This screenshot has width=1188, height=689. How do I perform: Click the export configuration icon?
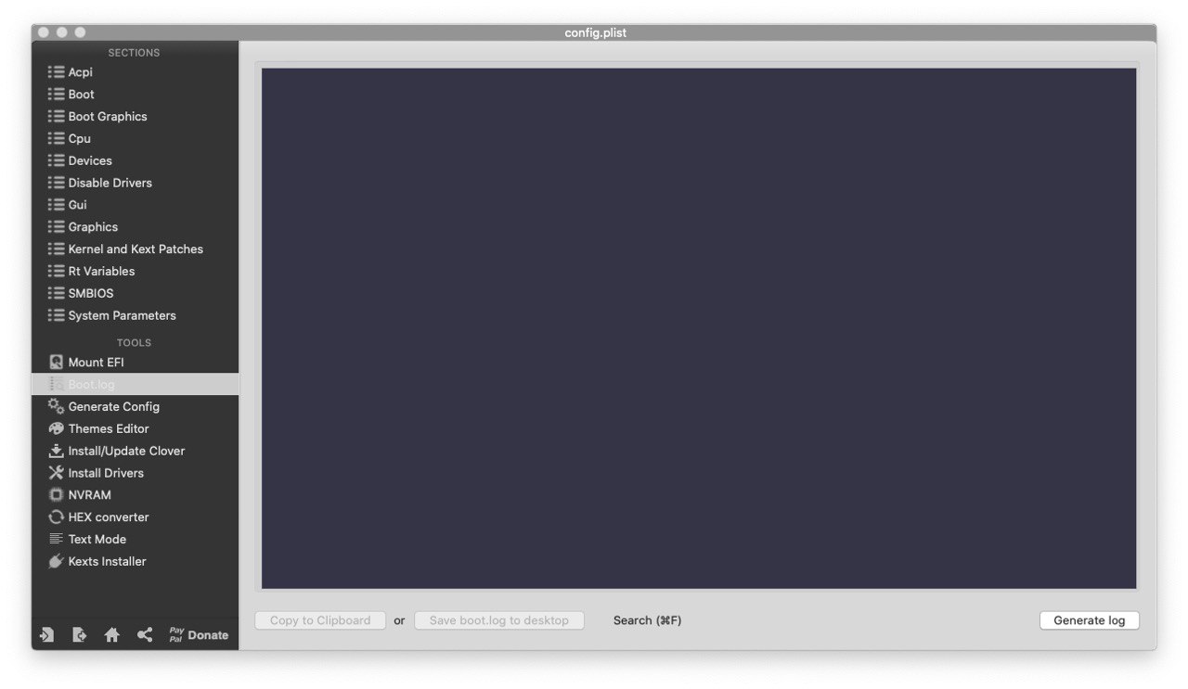click(x=79, y=635)
